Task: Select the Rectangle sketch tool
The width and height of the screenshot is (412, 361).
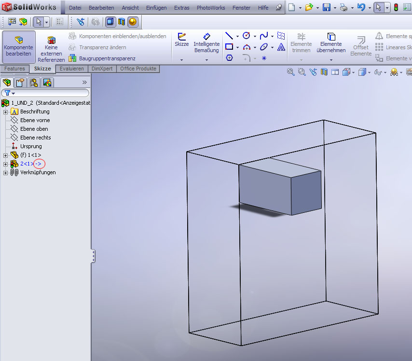Action: coord(229,47)
